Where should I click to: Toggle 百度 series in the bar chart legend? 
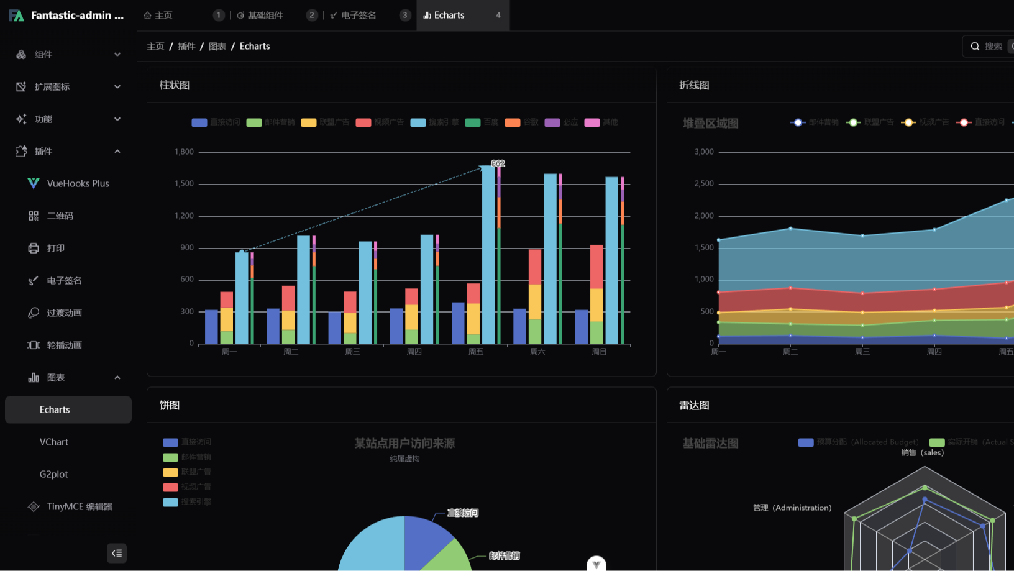(x=482, y=122)
